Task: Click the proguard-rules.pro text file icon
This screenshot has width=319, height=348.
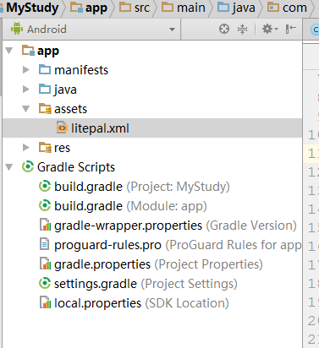Action: pos(44,244)
